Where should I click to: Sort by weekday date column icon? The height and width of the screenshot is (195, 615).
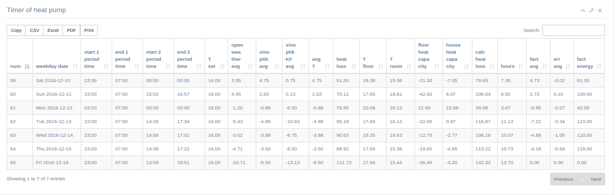pyautogui.click(x=76, y=66)
